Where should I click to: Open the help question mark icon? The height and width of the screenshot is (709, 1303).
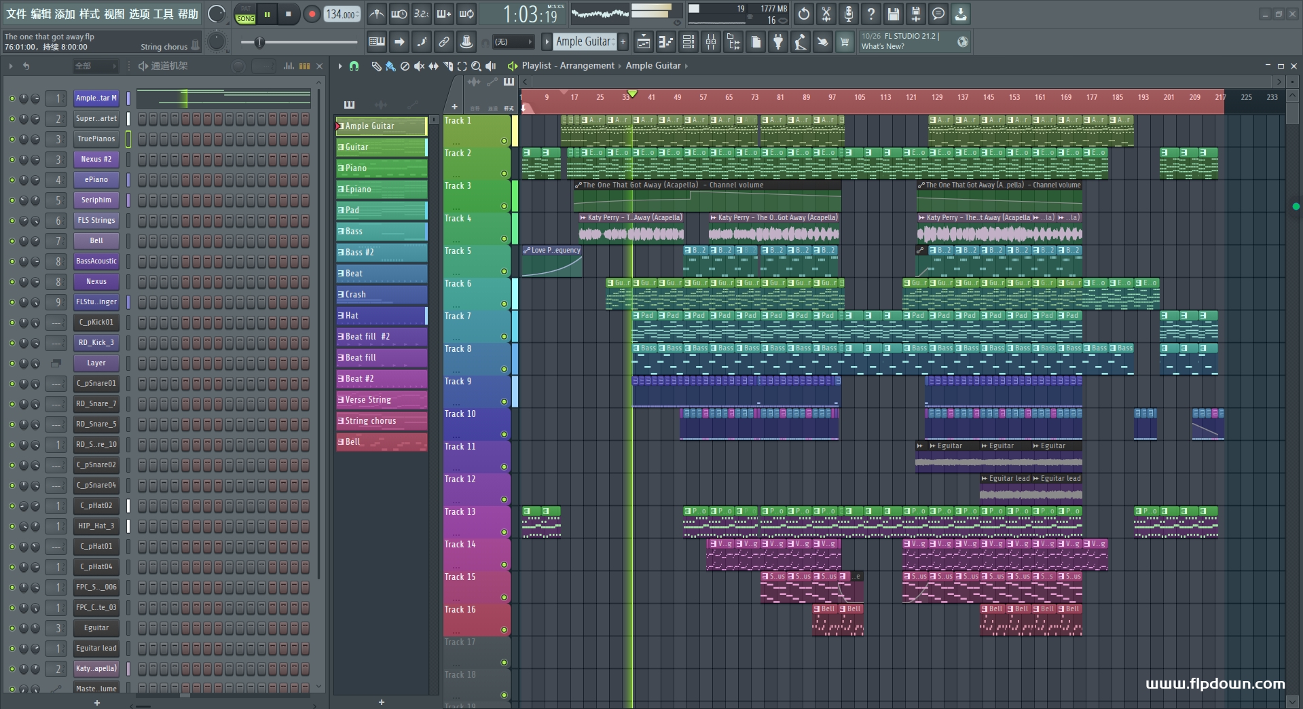[x=871, y=14]
